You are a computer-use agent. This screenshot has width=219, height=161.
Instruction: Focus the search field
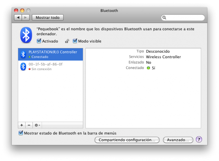(183, 17)
